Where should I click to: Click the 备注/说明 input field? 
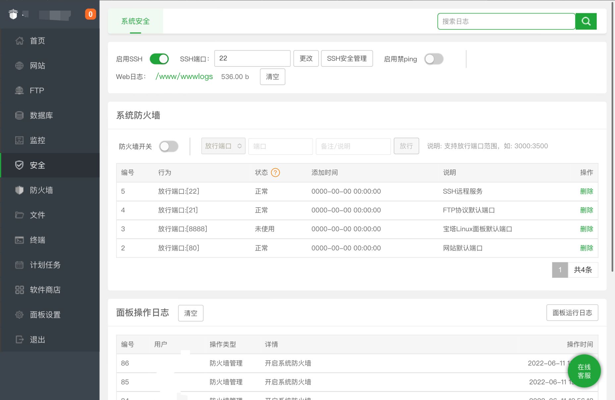(x=353, y=146)
